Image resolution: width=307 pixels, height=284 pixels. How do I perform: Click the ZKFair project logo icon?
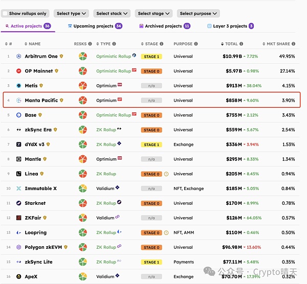(19, 218)
